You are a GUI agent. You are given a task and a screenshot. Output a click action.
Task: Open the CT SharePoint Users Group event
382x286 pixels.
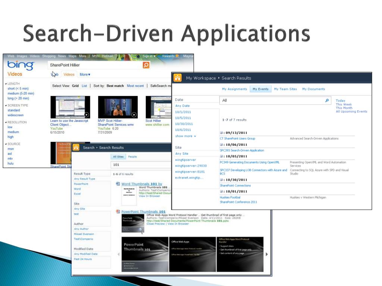pyautogui.click(x=238, y=139)
